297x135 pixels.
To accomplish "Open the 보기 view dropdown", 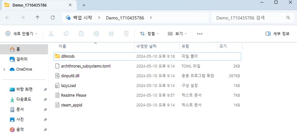I will 177,34.
